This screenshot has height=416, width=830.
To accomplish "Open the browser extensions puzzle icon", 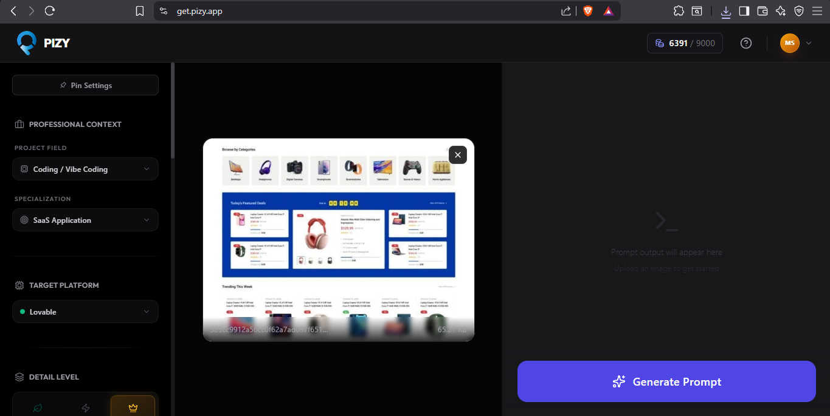I will tap(679, 11).
